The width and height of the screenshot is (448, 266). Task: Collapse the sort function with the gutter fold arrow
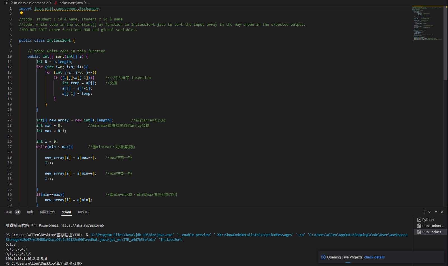click(x=14, y=56)
